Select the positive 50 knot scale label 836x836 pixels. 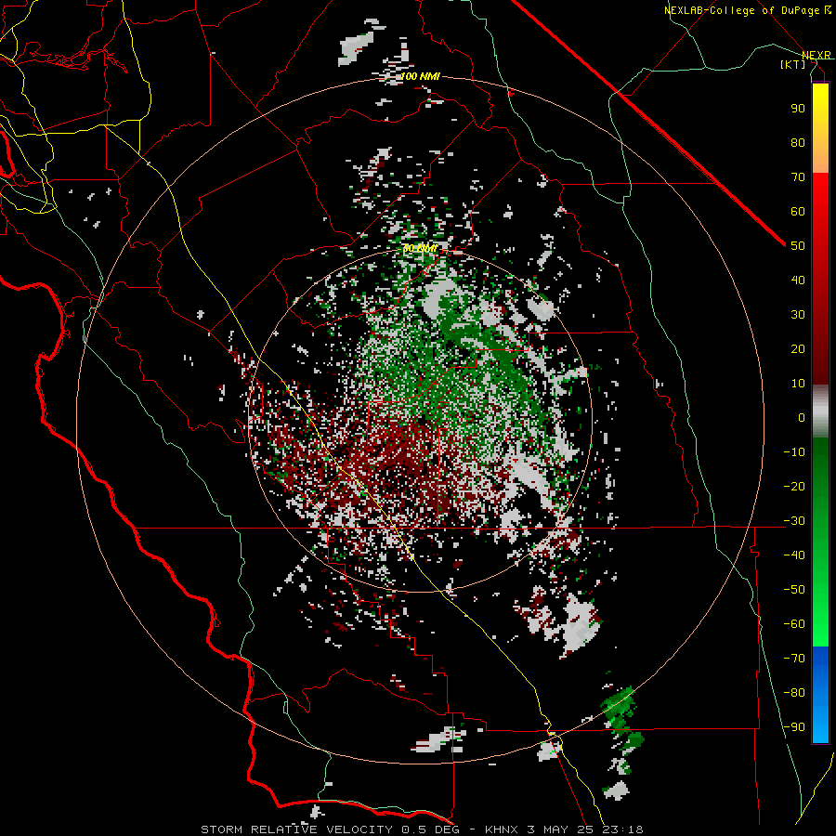[x=798, y=246]
